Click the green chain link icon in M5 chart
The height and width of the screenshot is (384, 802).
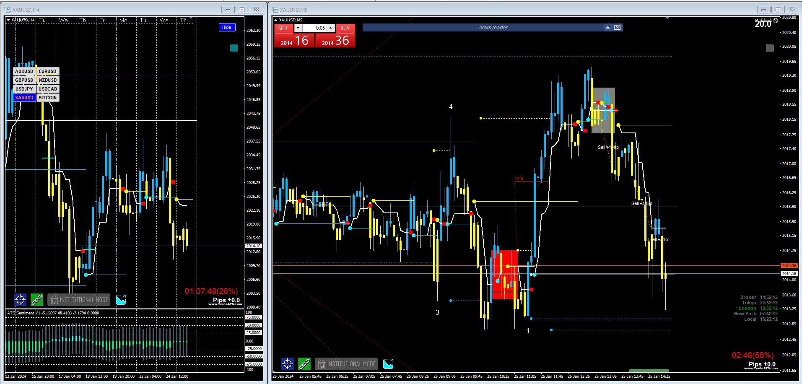(304, 364)
